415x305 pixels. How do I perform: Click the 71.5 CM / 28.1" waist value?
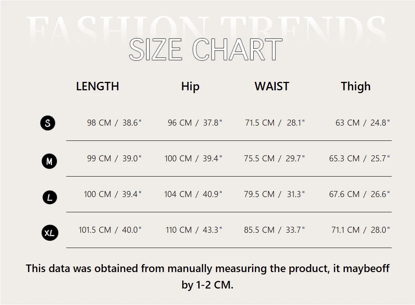pyautogui.click(x=275, y=123)
